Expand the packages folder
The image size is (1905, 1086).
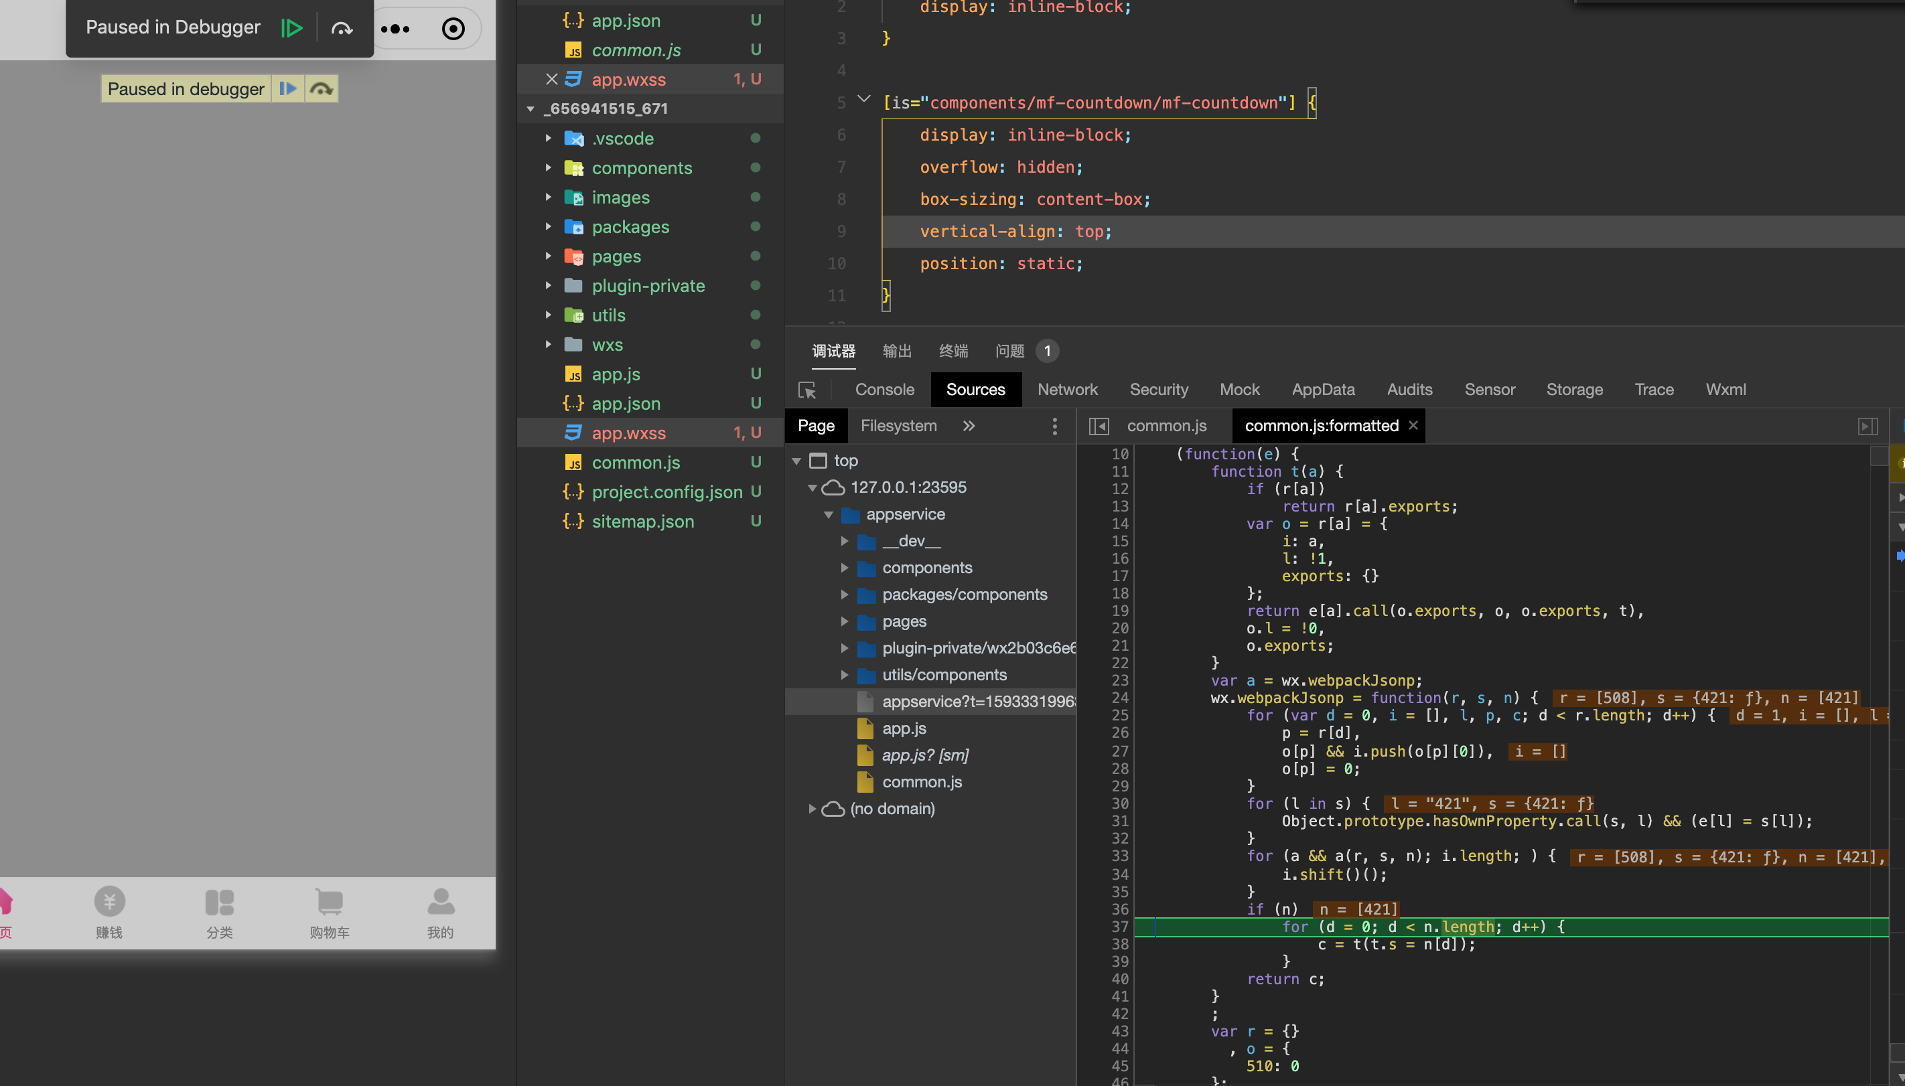549,227
